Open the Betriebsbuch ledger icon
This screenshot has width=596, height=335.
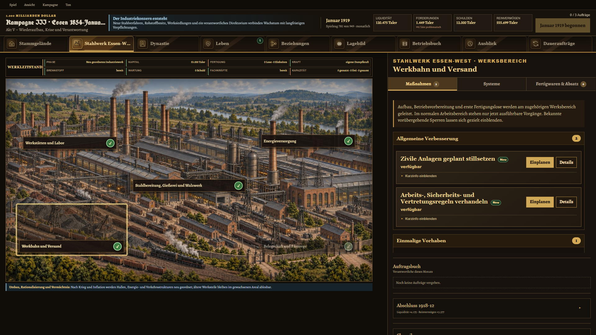405,44
